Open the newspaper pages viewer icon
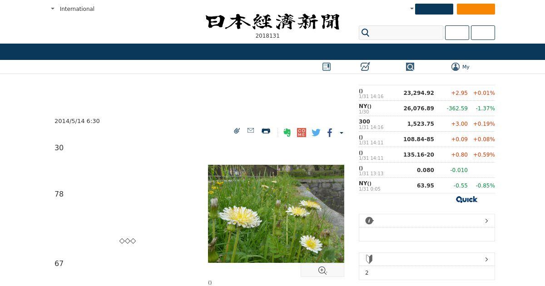The image size is (545, 286). (x=327, y=67)
